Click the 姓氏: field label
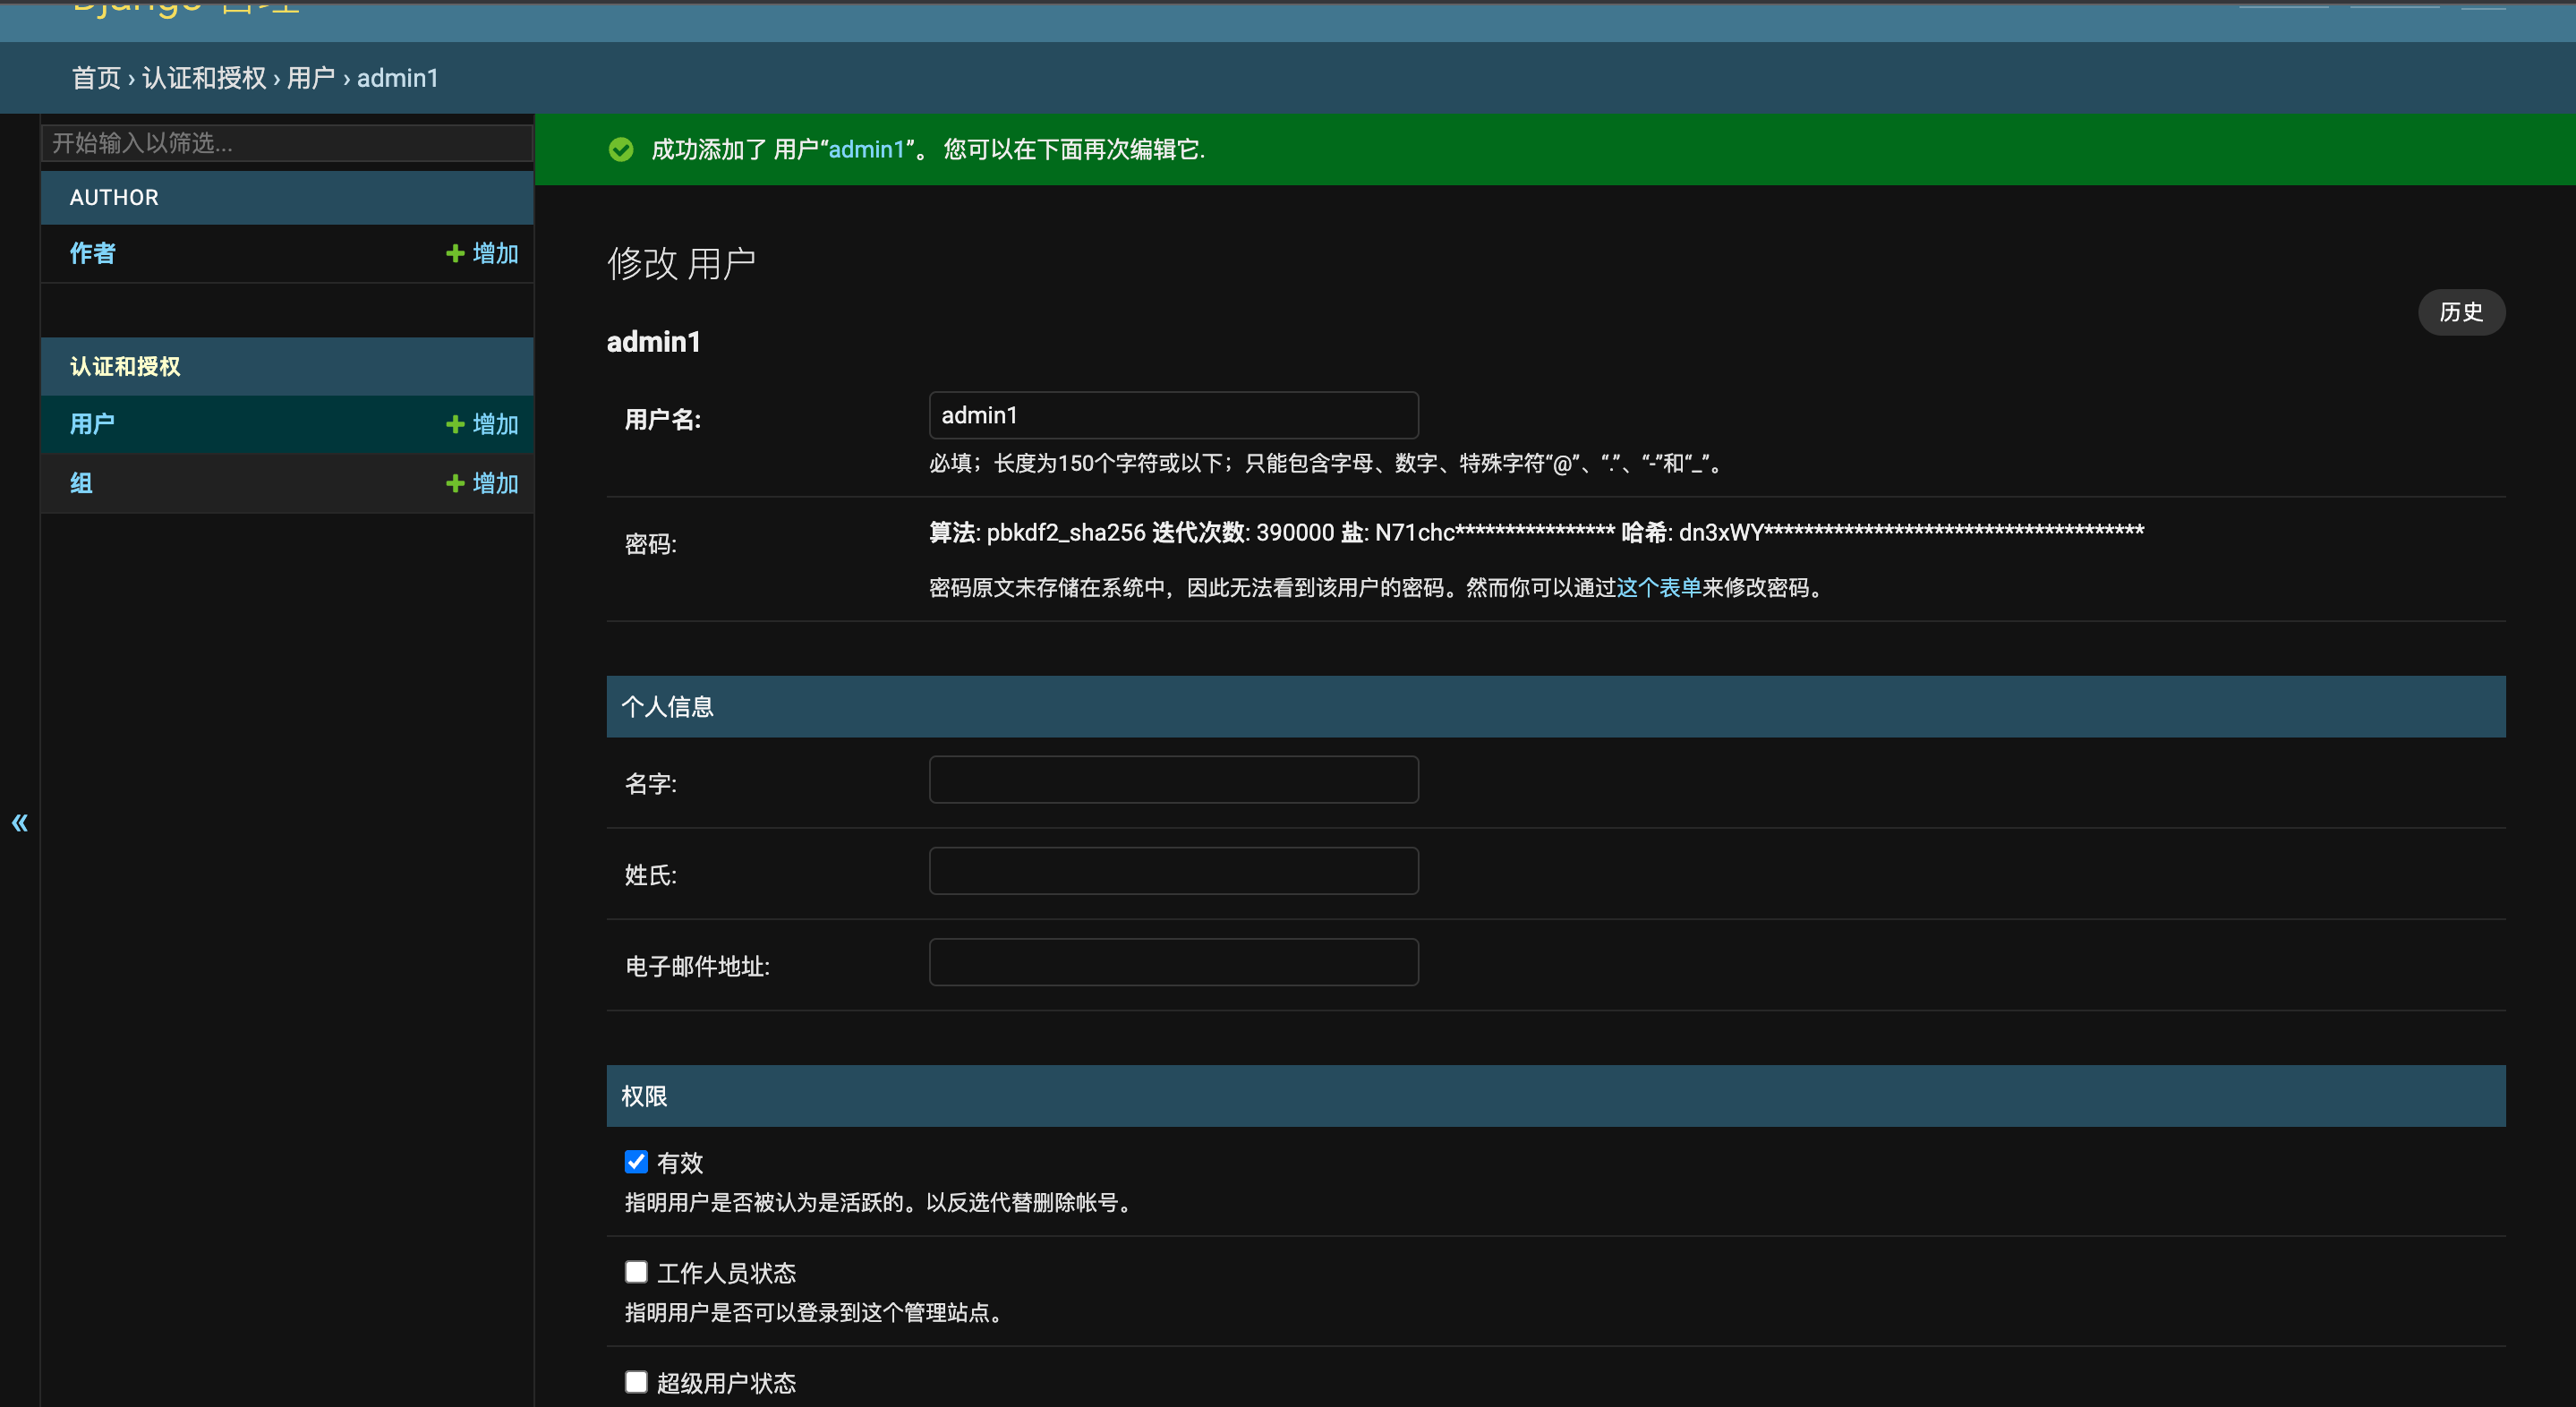Image resolution: width=2576 pixels, height=1407 pixels. click(651, 875)
